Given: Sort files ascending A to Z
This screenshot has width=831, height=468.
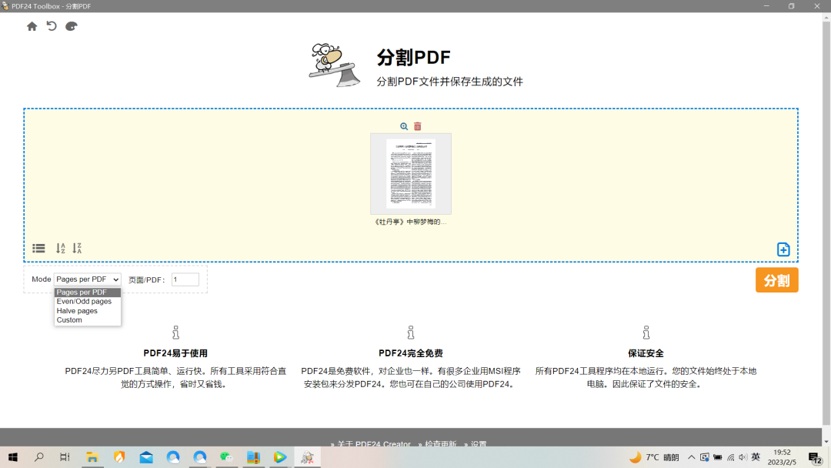Looking at the screenshot, I should [61, 248].
